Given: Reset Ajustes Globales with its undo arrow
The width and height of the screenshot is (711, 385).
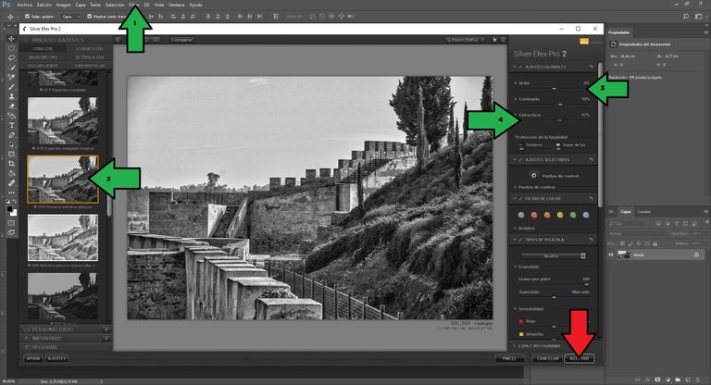Looking at the screenshot, I should tap(591, 67).
